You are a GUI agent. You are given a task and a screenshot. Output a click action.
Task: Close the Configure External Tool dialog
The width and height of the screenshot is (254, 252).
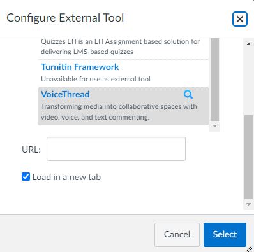tap(240, 19)
